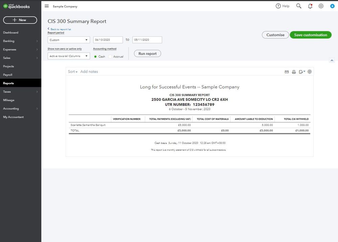Screen dimensions: 338x242
Task: Open Projects in sidebar
Action: pyautogui.click(x=8, y=66)
